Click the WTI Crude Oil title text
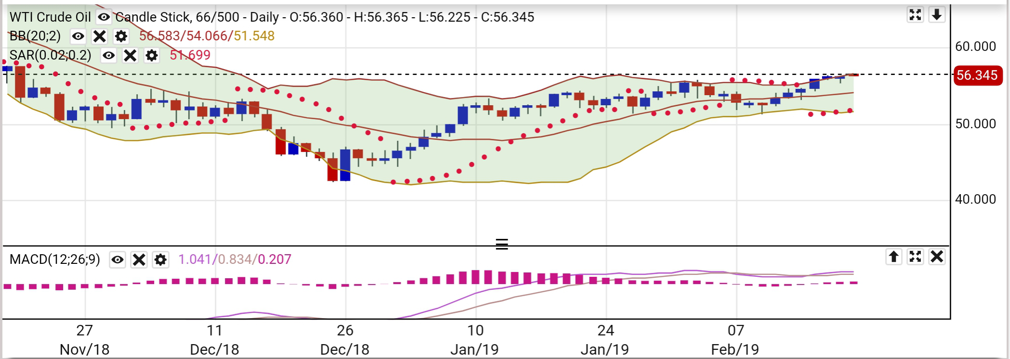 (50, 17)
